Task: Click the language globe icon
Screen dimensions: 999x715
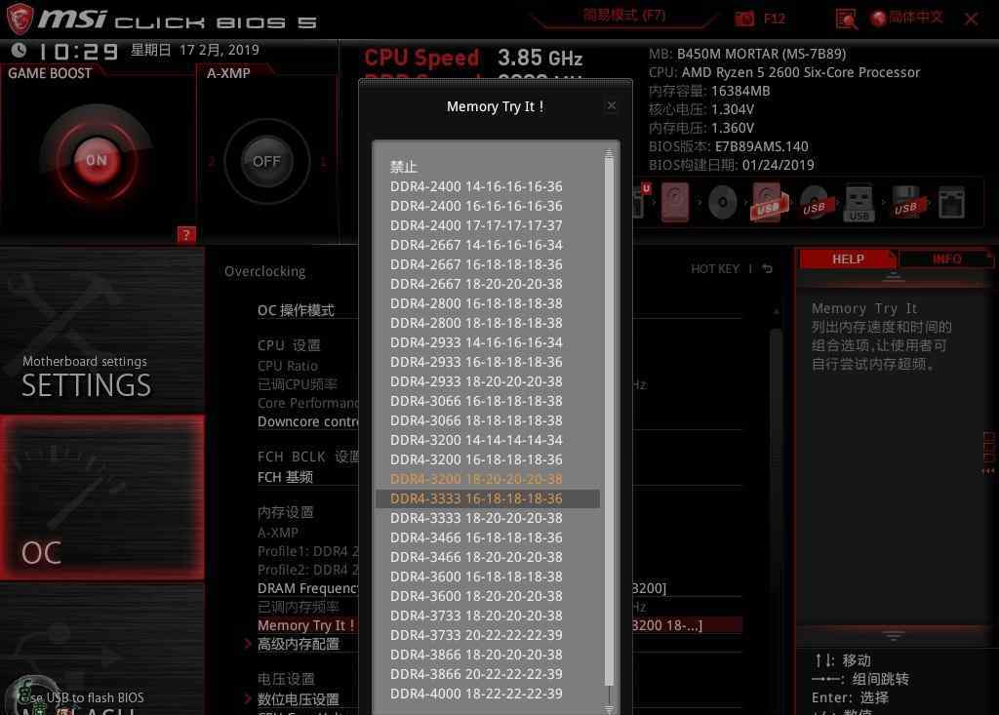Action: click(x=879, y=18)
